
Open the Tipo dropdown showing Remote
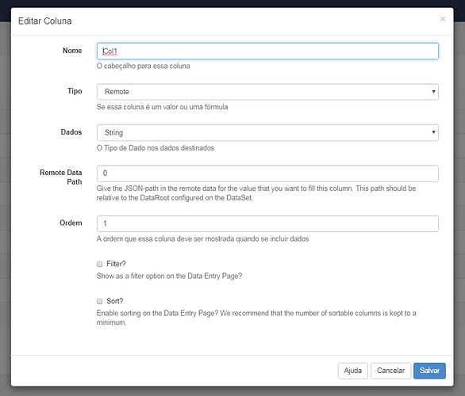click(x=267, y=92)
